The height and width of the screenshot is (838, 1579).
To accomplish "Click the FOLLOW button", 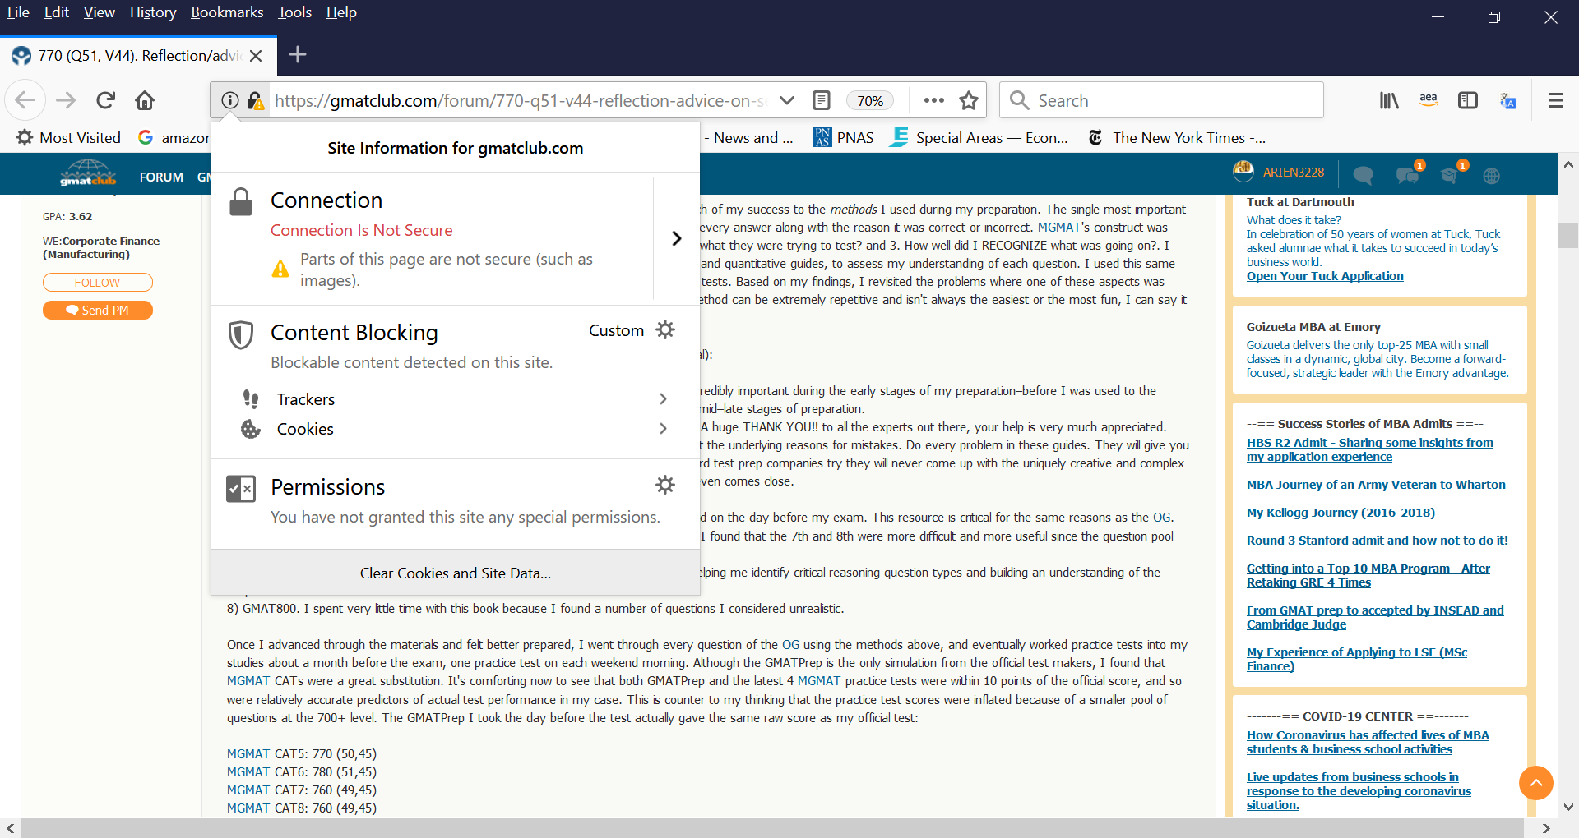I will tap(97, 283).
